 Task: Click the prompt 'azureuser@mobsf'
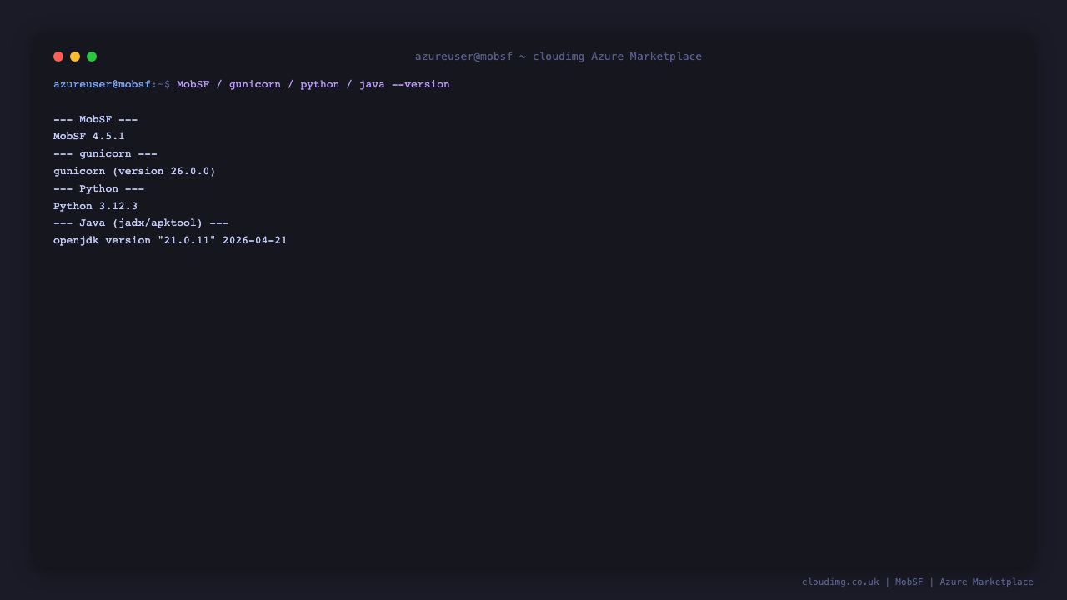point(102,84)
